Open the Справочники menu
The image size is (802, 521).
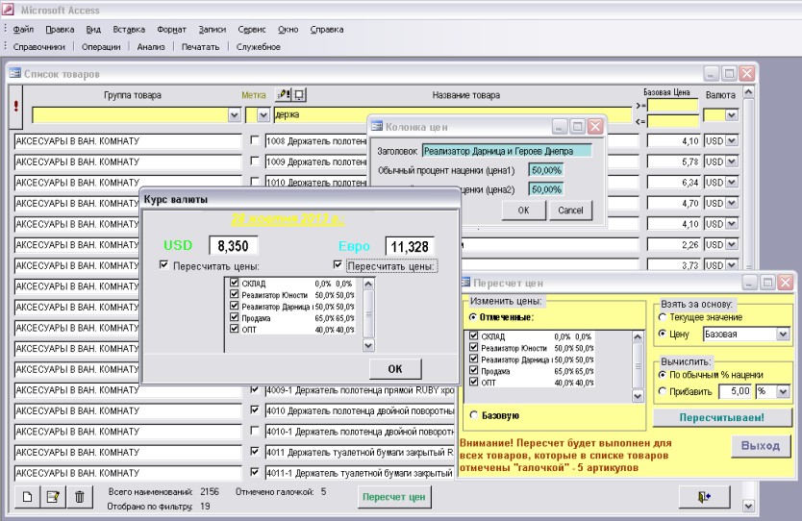(38, 46)
